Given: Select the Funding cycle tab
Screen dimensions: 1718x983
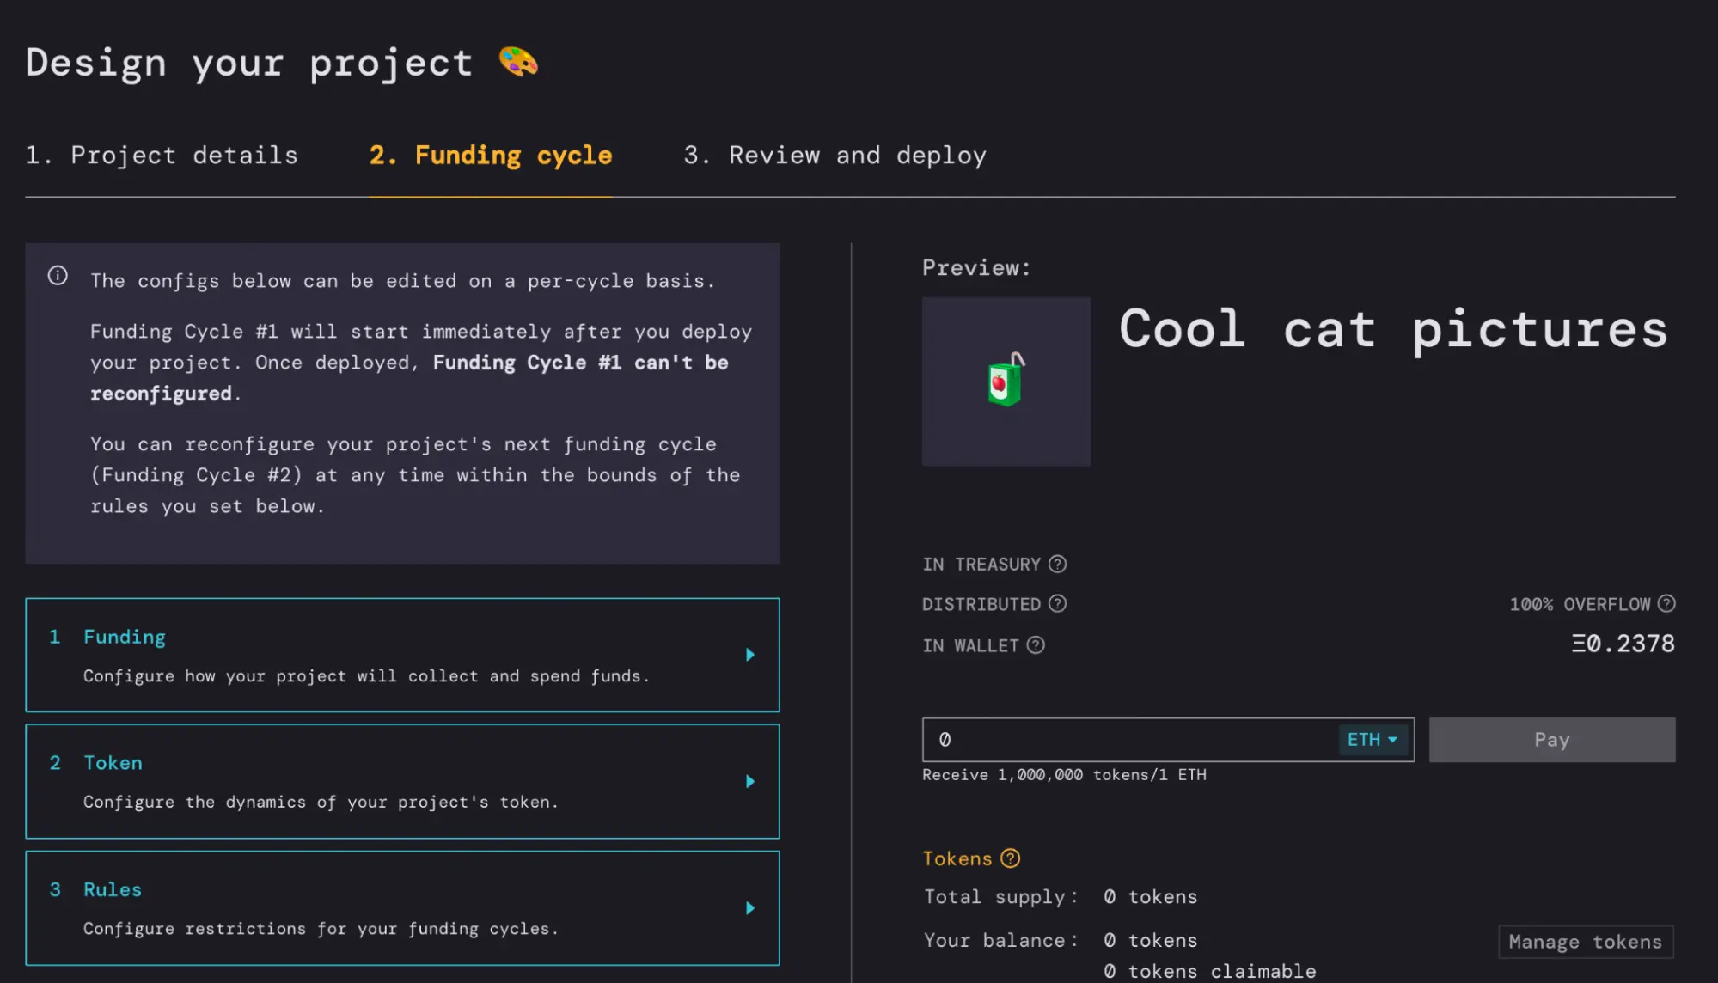Looking at the screenshot, I should tap(490, 156).
